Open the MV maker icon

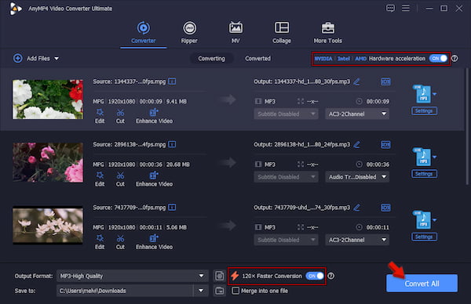pyautogui.click(x=235, y=28)
